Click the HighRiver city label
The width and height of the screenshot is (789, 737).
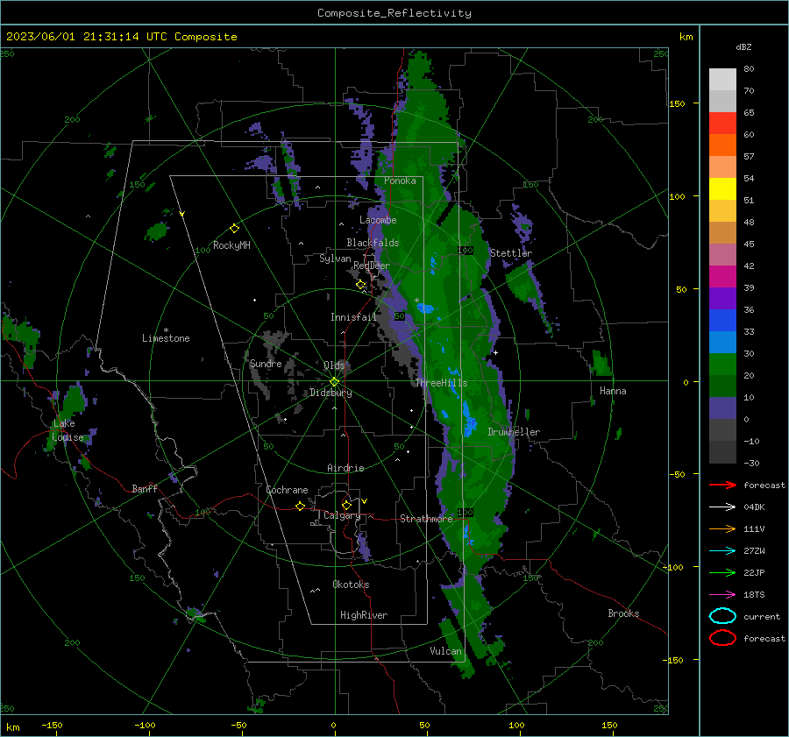click(364, 615)
